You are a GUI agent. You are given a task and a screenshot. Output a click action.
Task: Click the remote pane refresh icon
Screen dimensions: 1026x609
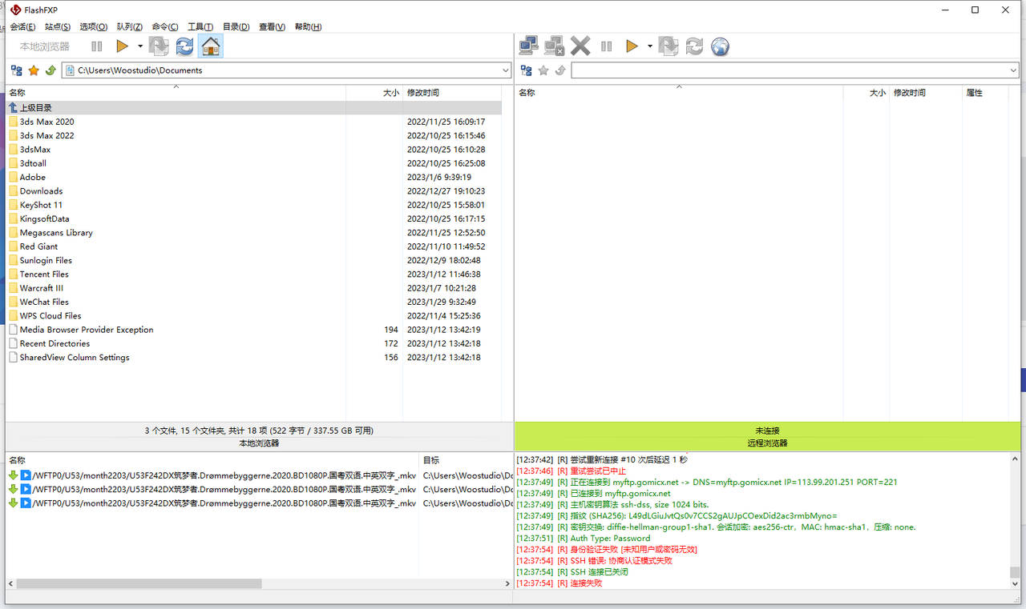(x=694, y=46)
